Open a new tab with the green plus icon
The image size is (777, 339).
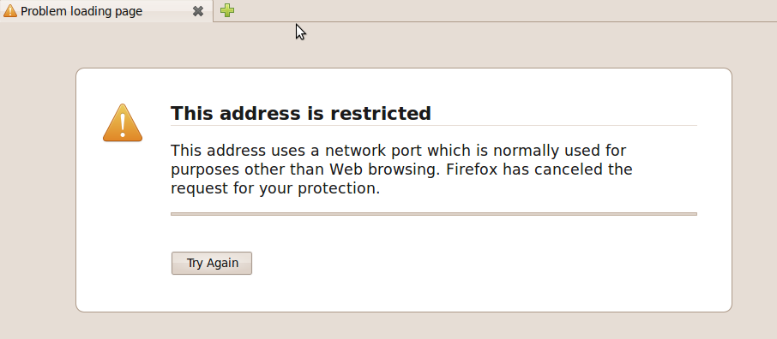[227, 10]
